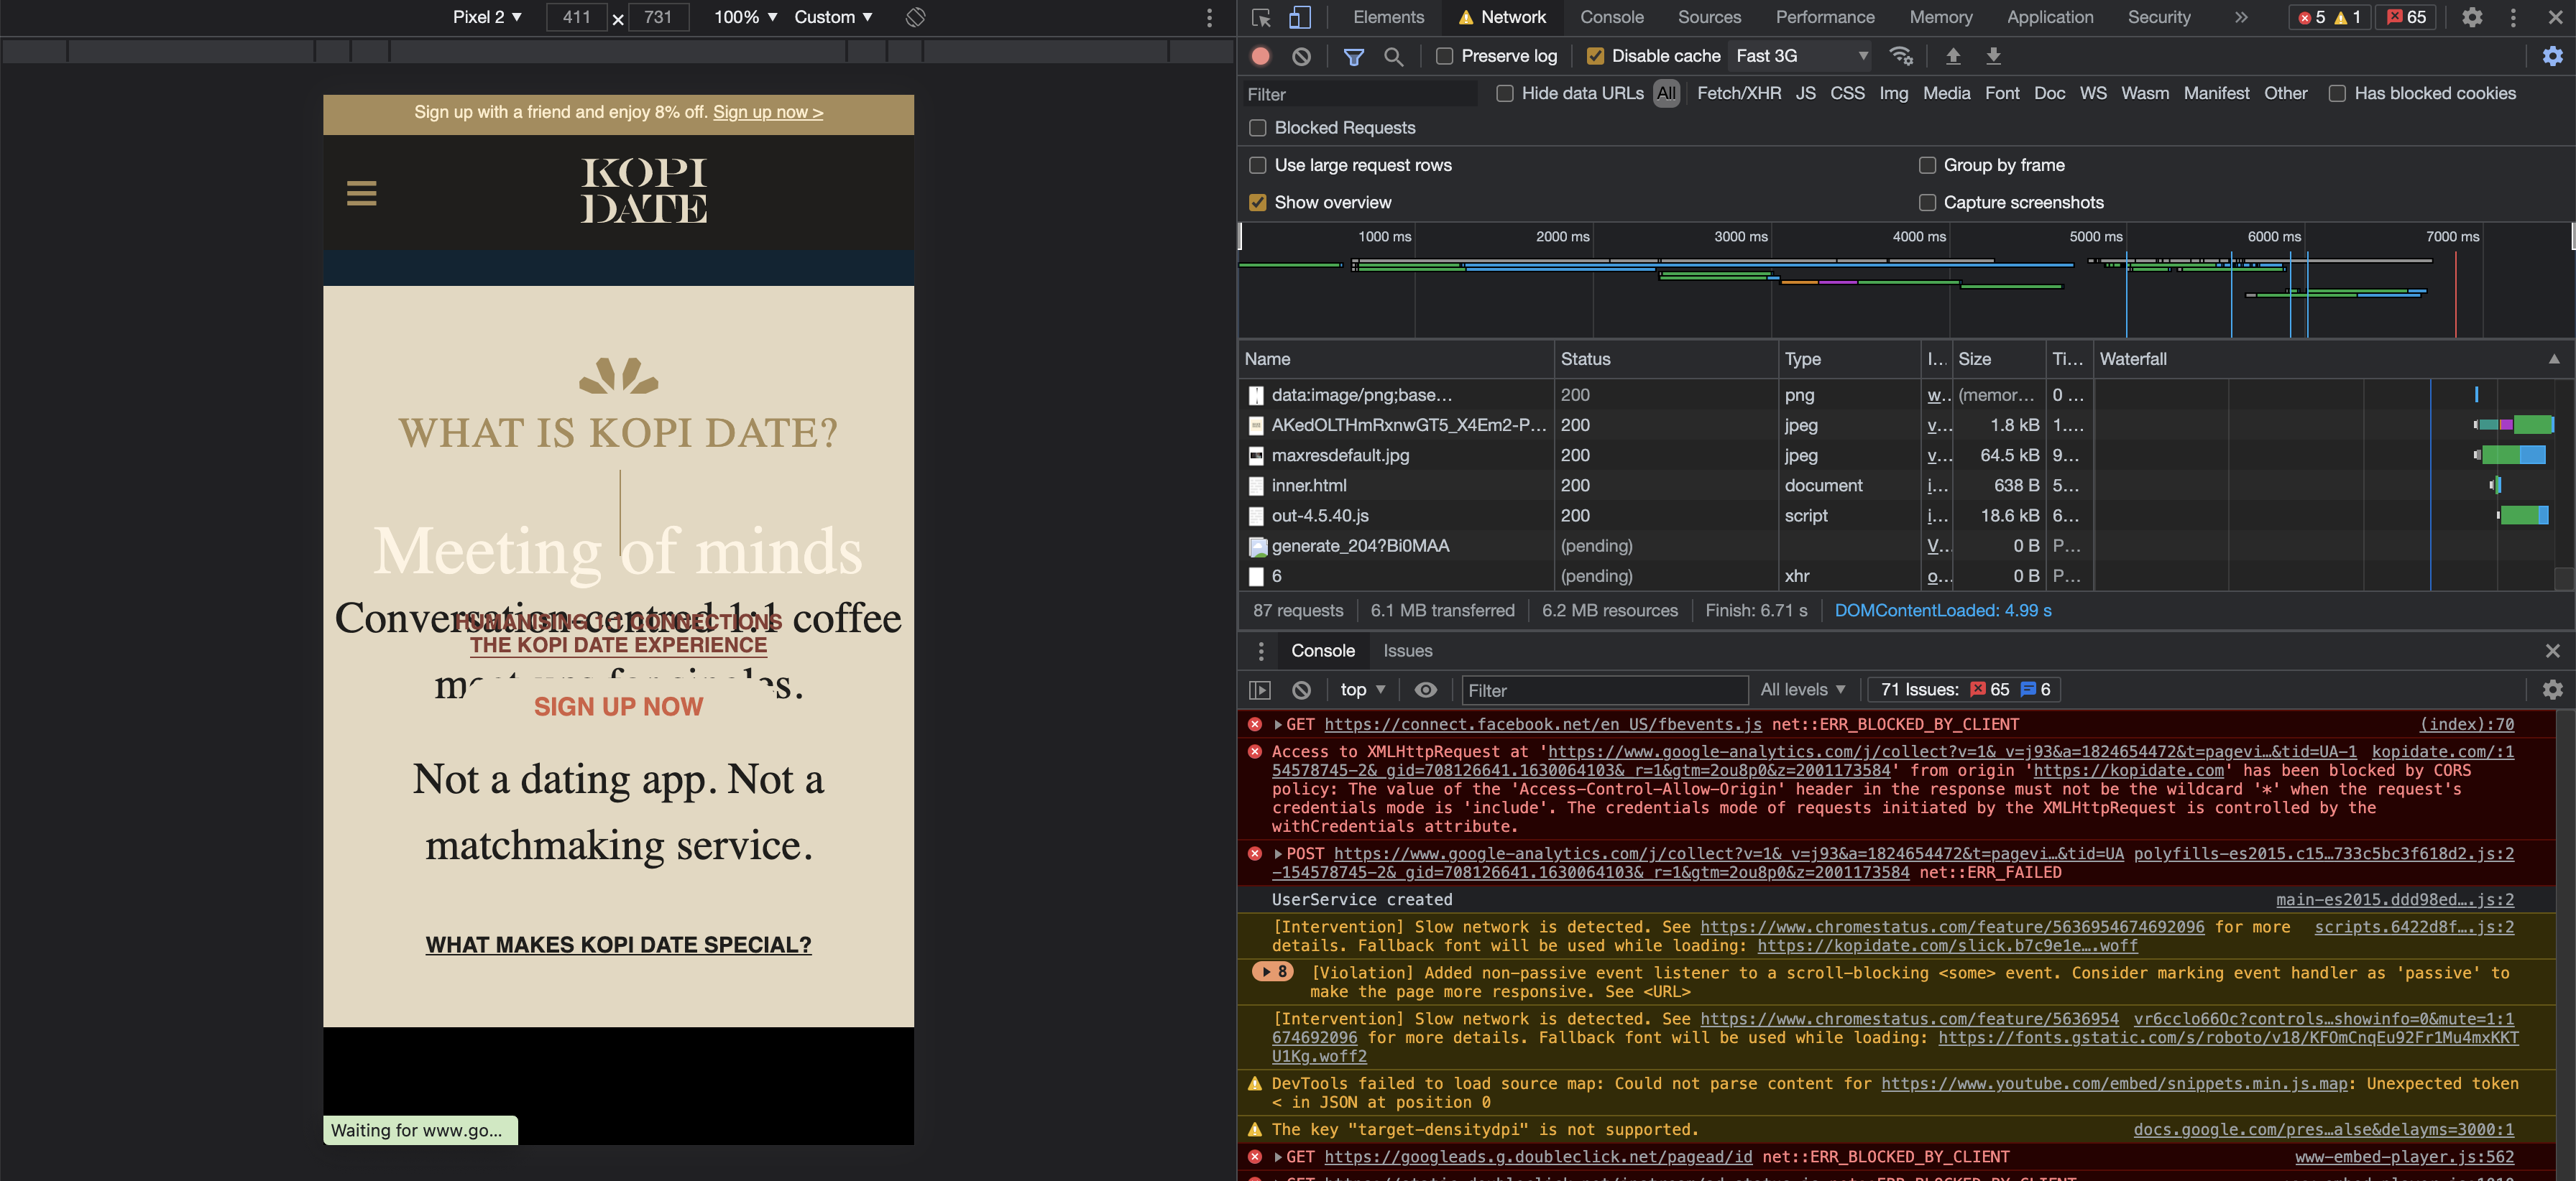Open the Issues drawer tab
This screenshot has width=2576, height=1181.
tap(1407, 650)
